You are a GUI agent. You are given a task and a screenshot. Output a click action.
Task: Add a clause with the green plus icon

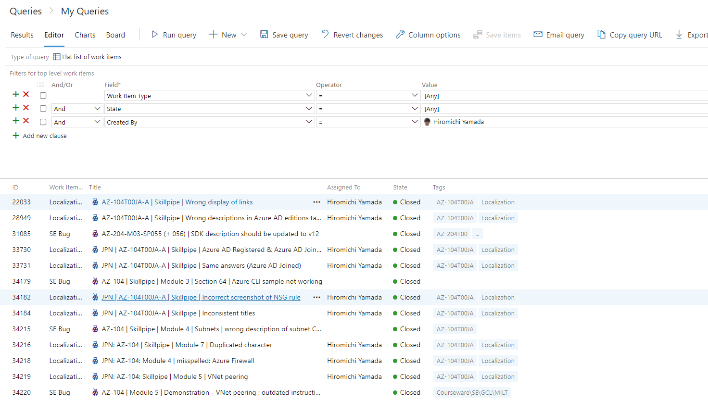point(15,94)
